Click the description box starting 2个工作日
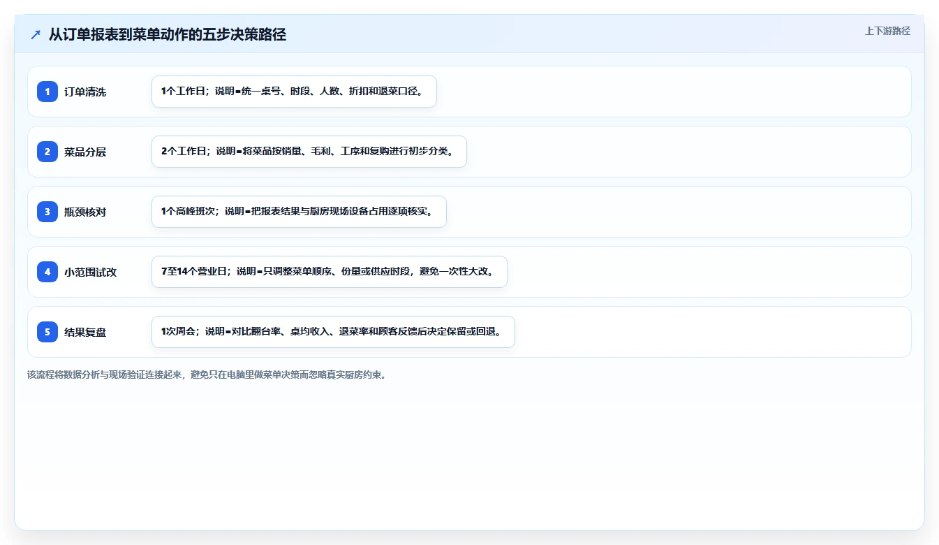This screenshot has height=545, width=939. [309, 152]
